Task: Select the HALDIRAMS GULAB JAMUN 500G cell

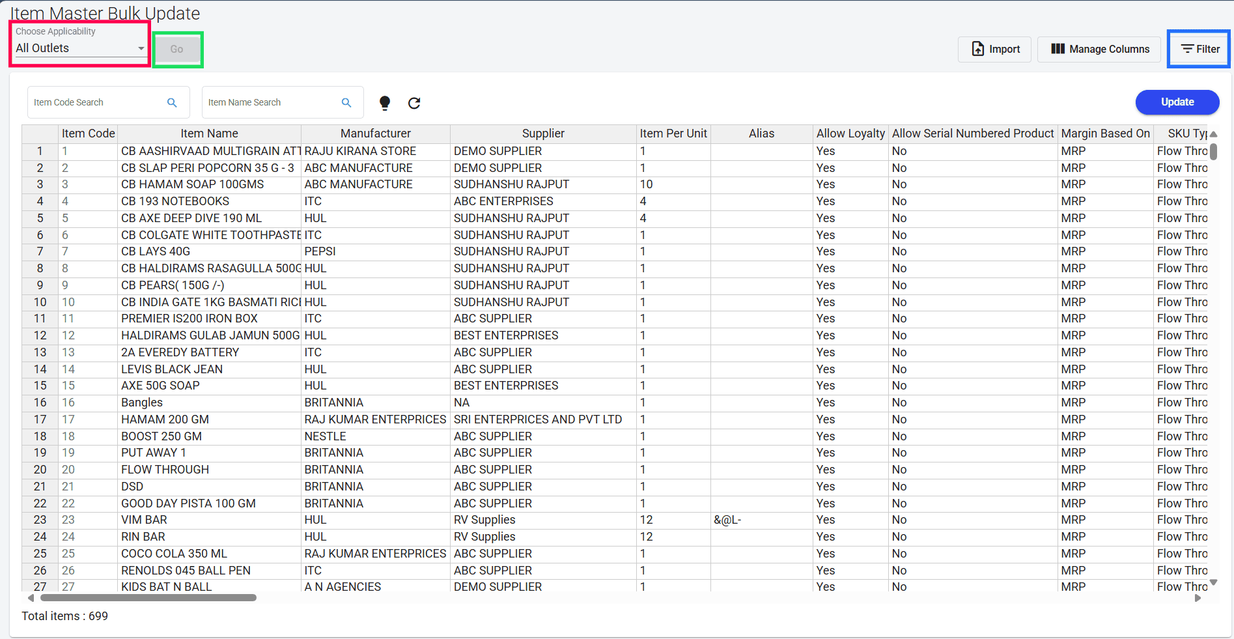Action: [x=210, y=335]
